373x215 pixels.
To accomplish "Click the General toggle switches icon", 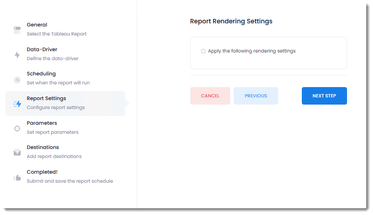I will [17, 30].
